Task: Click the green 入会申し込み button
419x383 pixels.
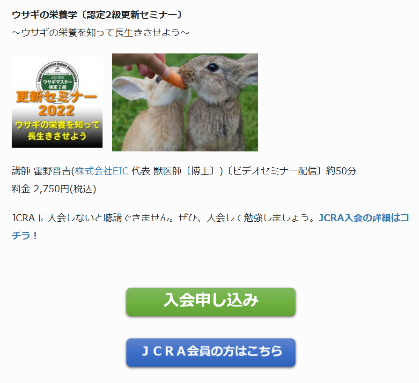Action: coord(211,301)
